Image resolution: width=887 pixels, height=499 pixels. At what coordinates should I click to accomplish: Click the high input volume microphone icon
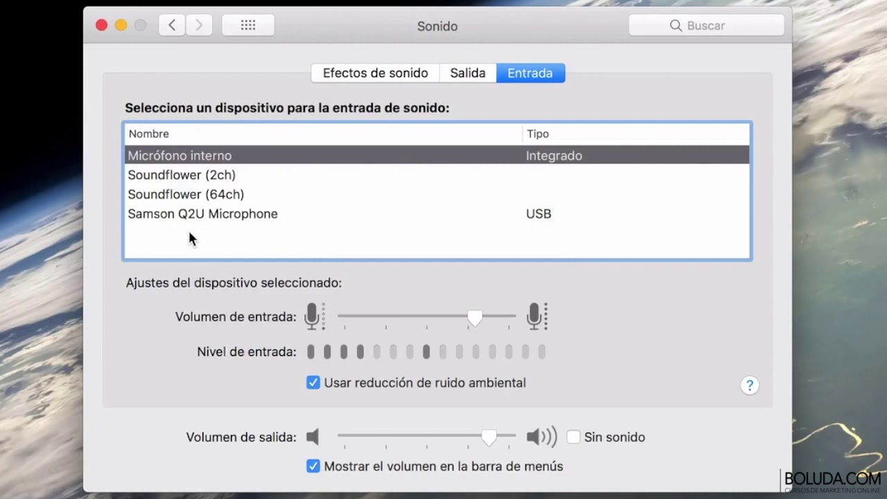coord(536,316)
